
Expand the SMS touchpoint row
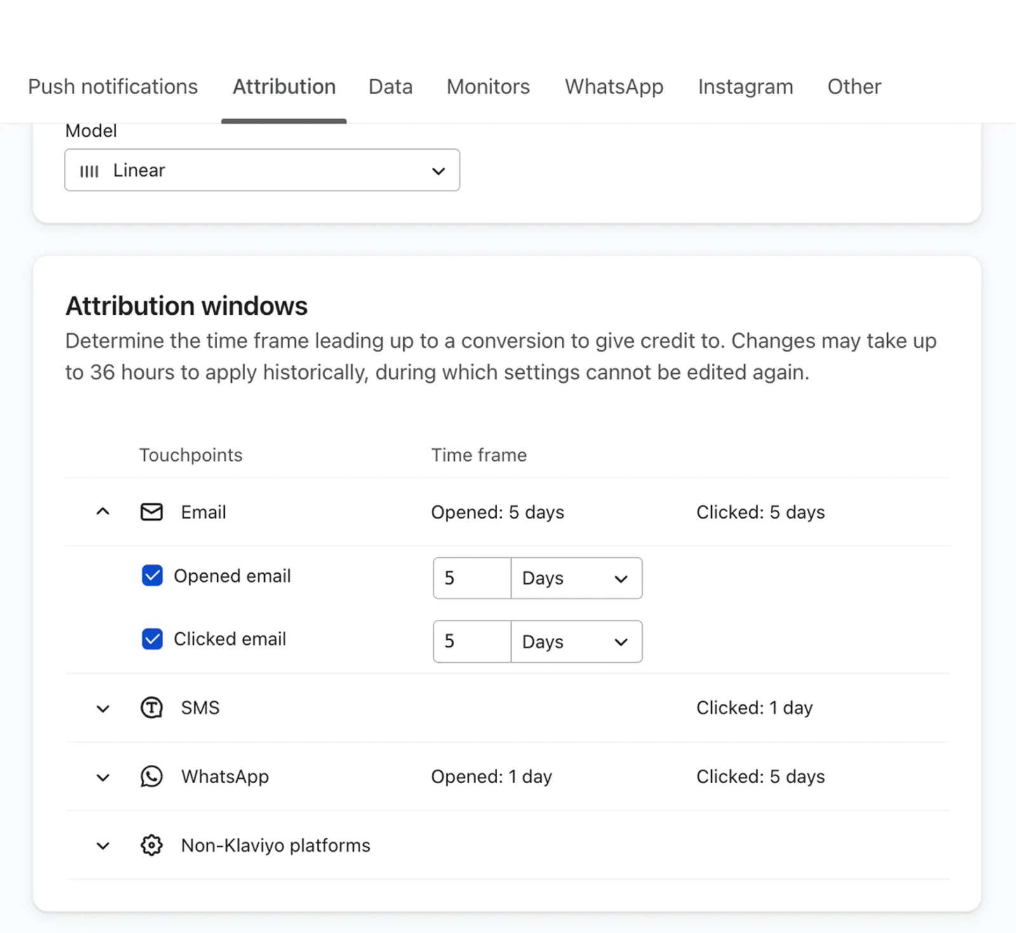[103, 708]
